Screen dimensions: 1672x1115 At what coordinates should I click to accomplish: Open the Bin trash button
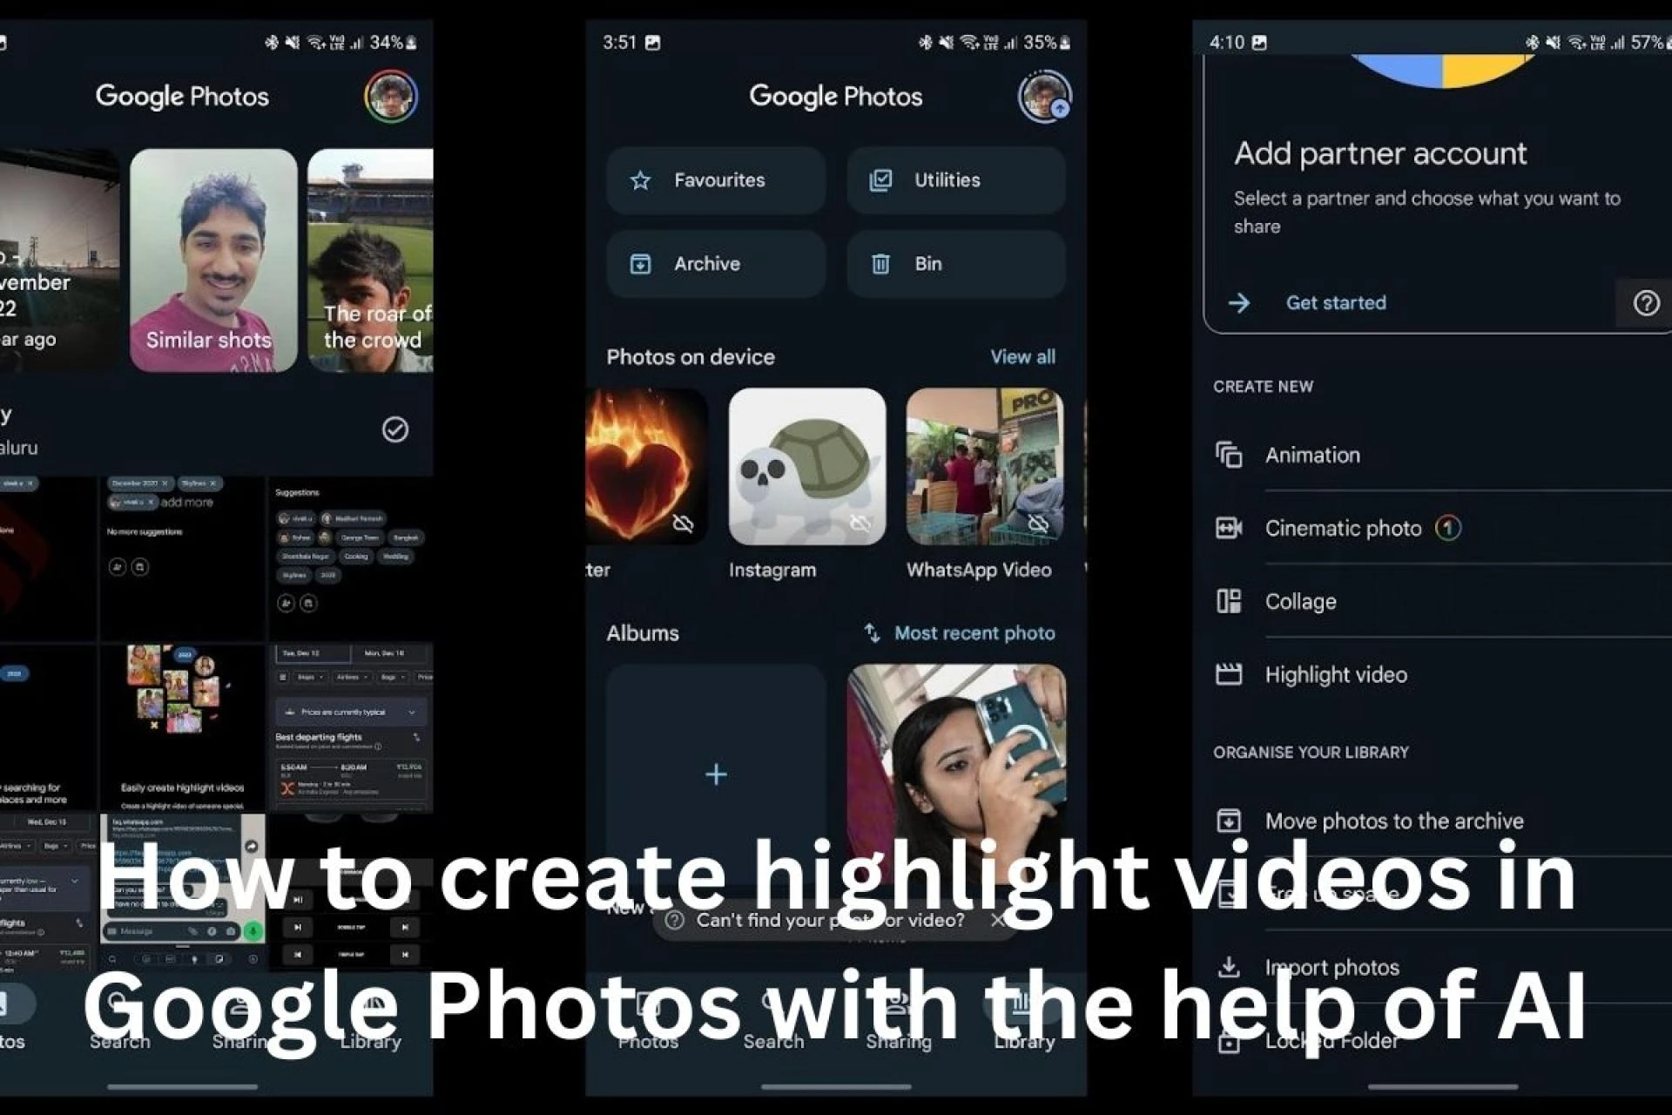click(955, 264)
